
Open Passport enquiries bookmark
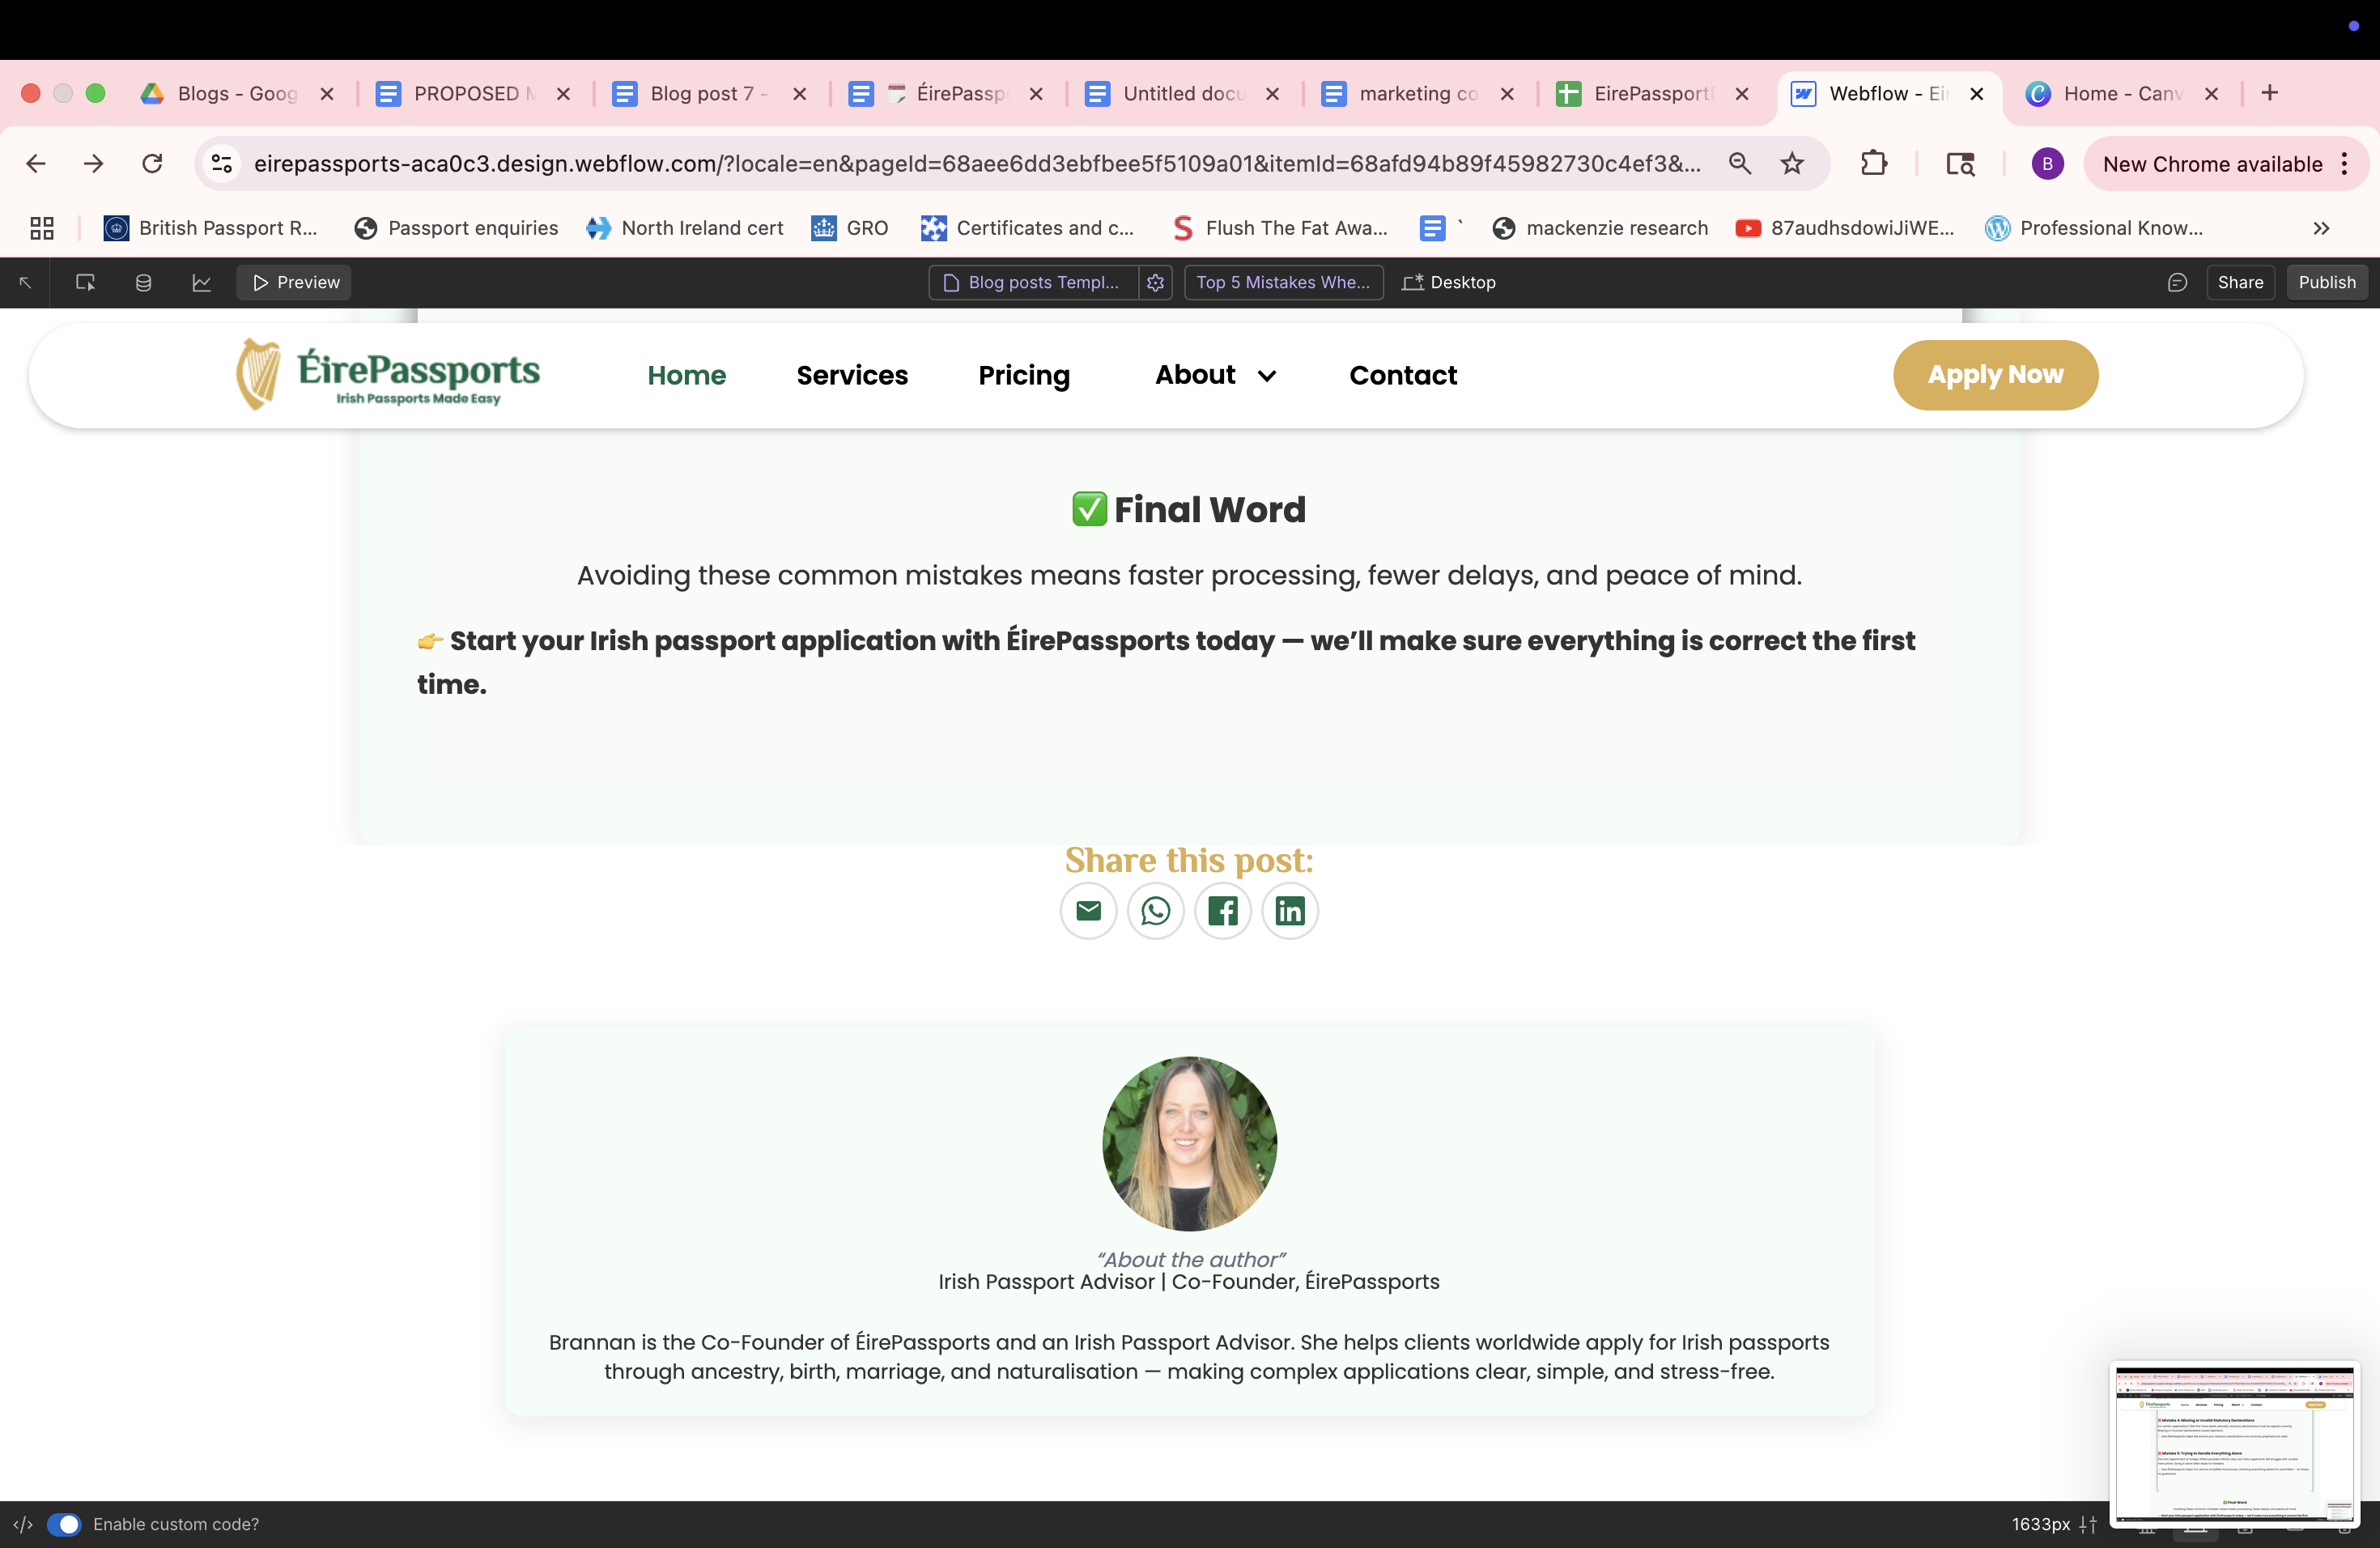pyautogui.click(x=456, y=228)
